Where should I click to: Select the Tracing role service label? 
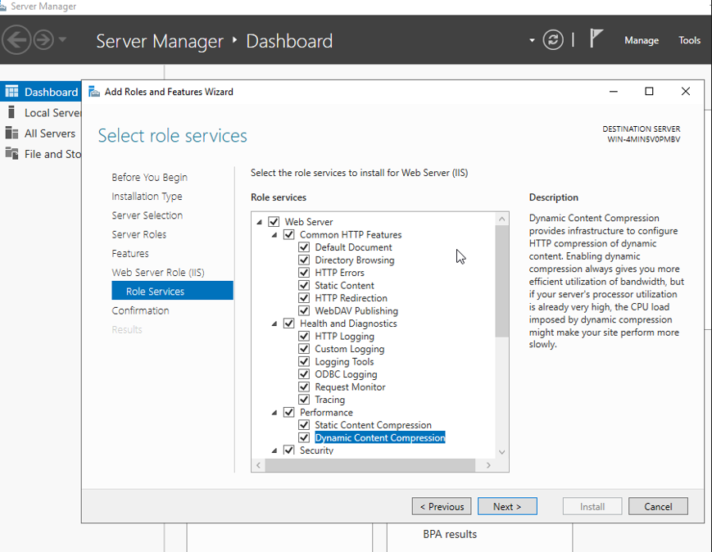click(330, 400)
